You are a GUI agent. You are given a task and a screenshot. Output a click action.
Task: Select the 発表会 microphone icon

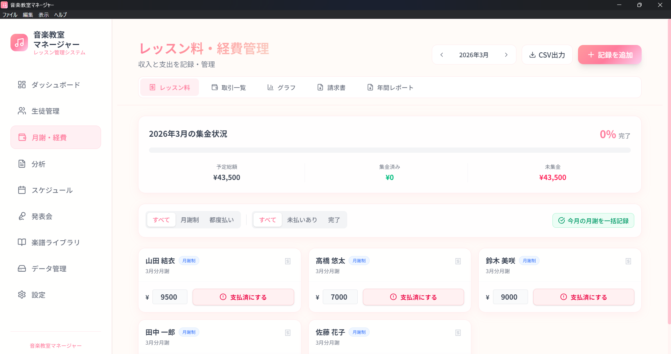(x=22, y=216)
